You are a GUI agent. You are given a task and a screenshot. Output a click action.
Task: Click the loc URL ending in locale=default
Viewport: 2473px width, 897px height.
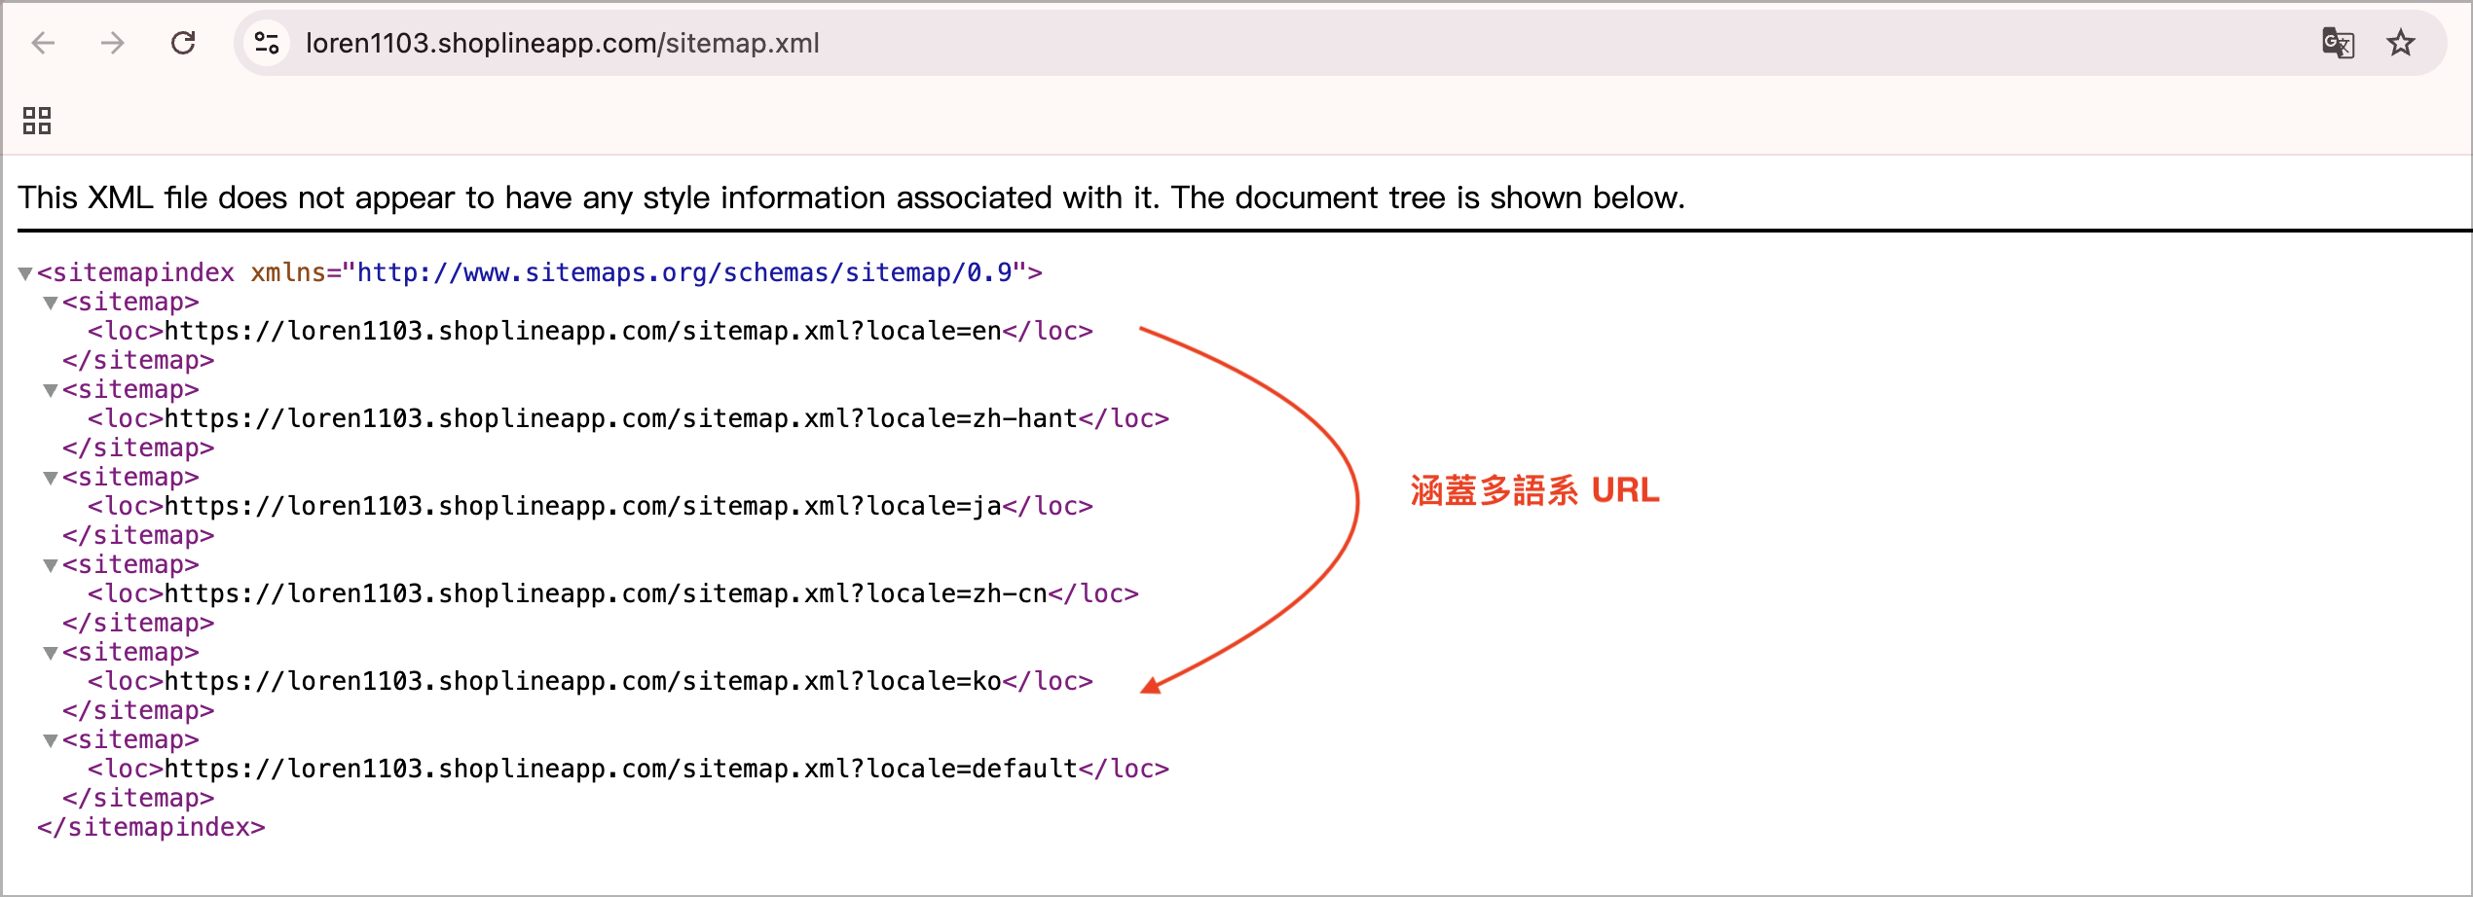tap(621, 770)
